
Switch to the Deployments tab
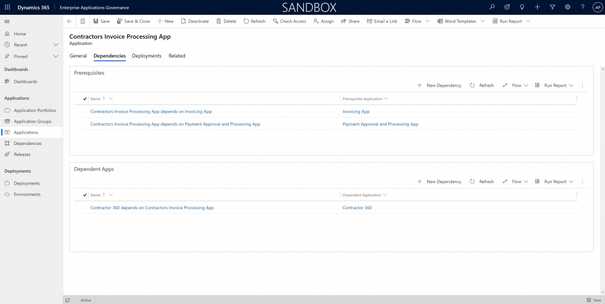[x=147, y=56]
